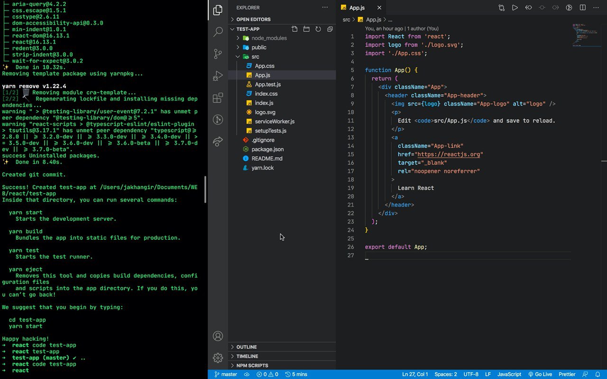Open the https://reactjs.org link in code
607x379 pixels.
pyautogui.click(x=450, y=154)
